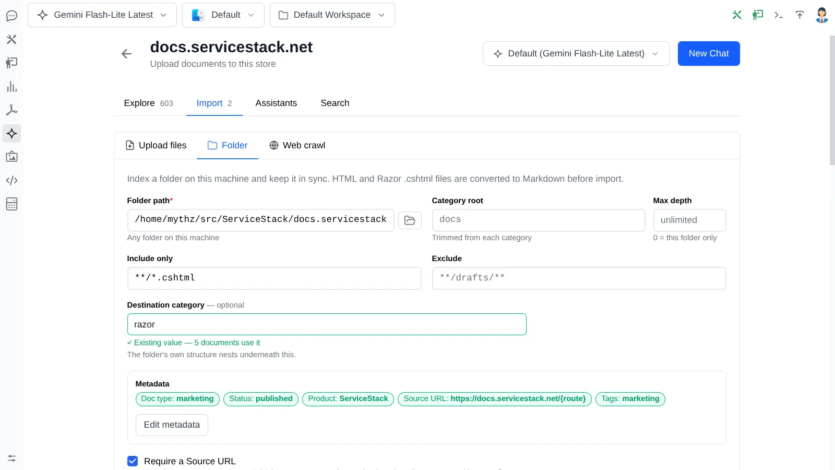This screenshot has width=835, height=470.
Task: Open the tools wrench sidebar icon
Action: point(11,39)
